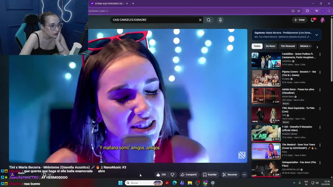Click the tray microphone indicator icon
The image size is (333, 187).
tap(300, 183)
